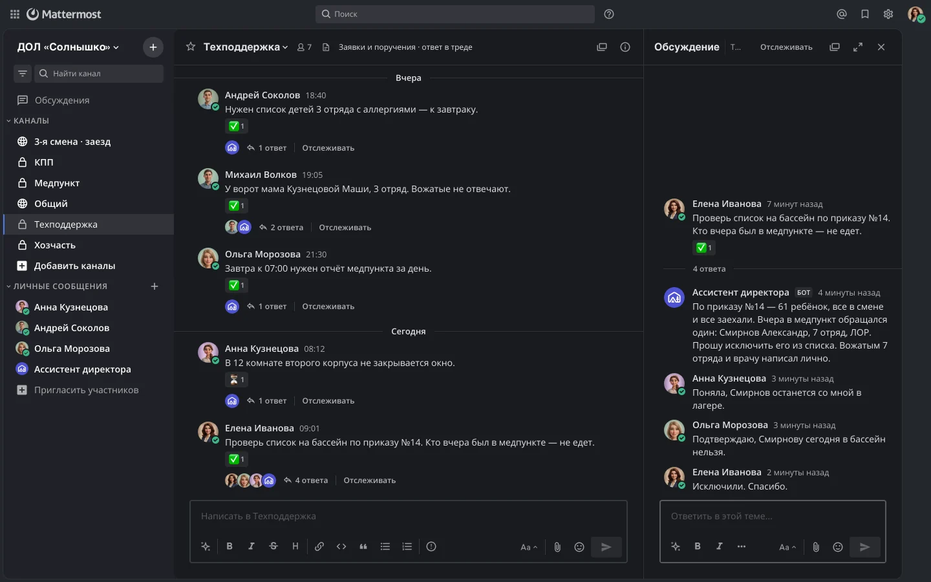
Task: Show more formatting options in thread composer
Action: click(742, 546)
